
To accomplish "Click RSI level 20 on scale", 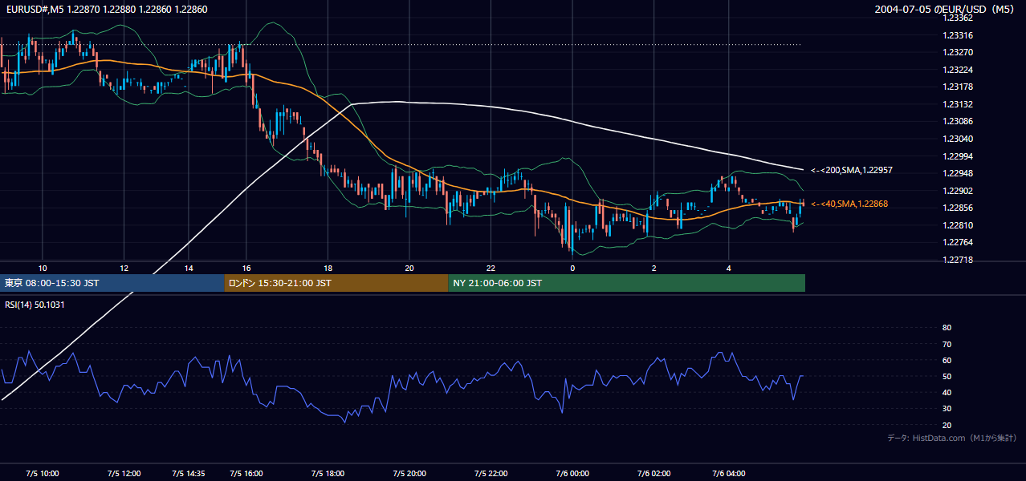I will coord(947,425).
